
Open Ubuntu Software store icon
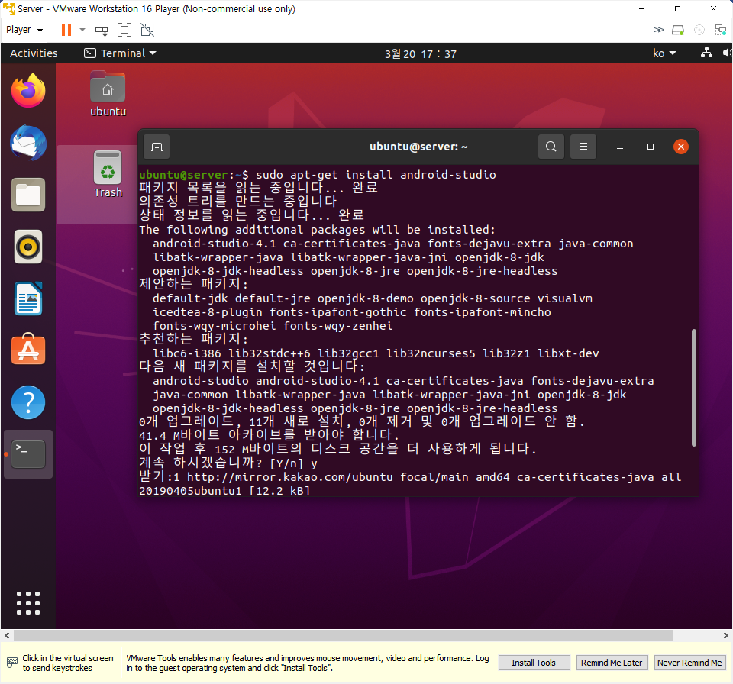pos(28,350)
